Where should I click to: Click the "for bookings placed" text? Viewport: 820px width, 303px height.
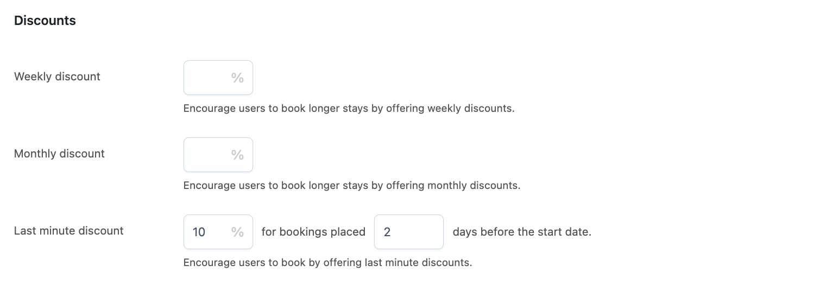[x=313, y=232]
